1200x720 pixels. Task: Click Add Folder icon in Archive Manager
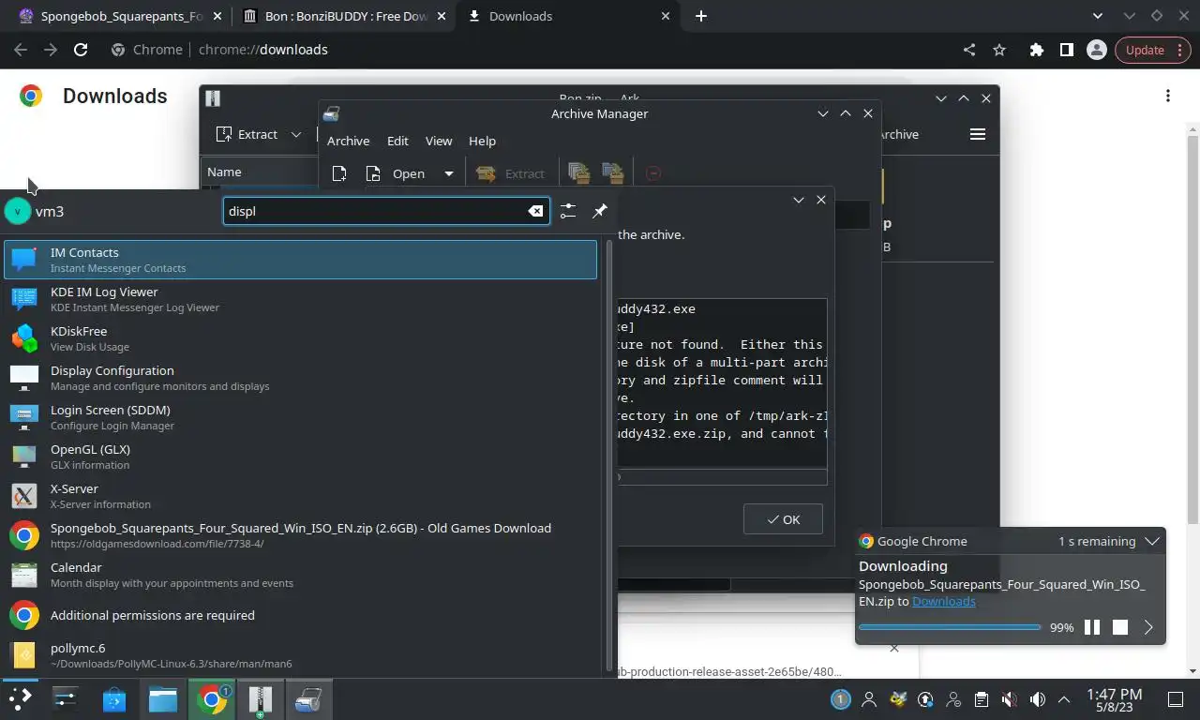coord(613,173)
